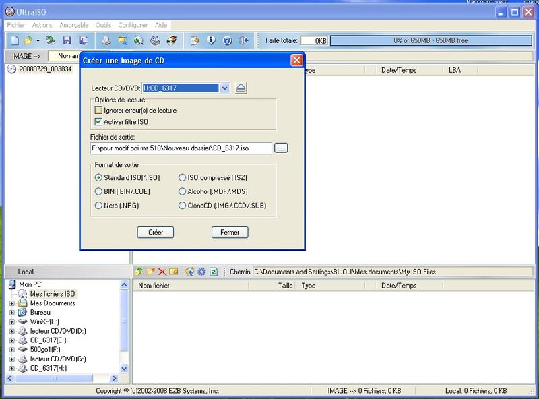The image size is (539, 399).
Task: Uncheck Activer filtre ISO checkbox
Action: pyautogui.click(x=98, y=122)
